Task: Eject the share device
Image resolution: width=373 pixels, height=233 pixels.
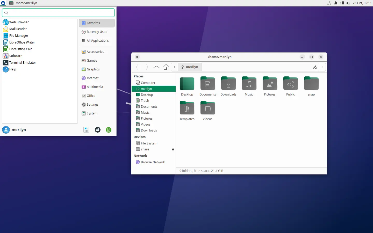Action: (x=173, y=149)
